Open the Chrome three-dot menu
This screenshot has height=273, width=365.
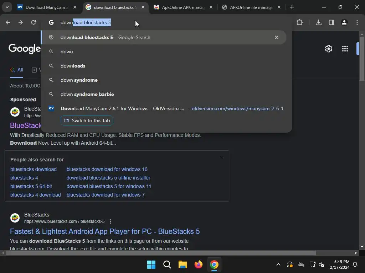pos(357,22)
